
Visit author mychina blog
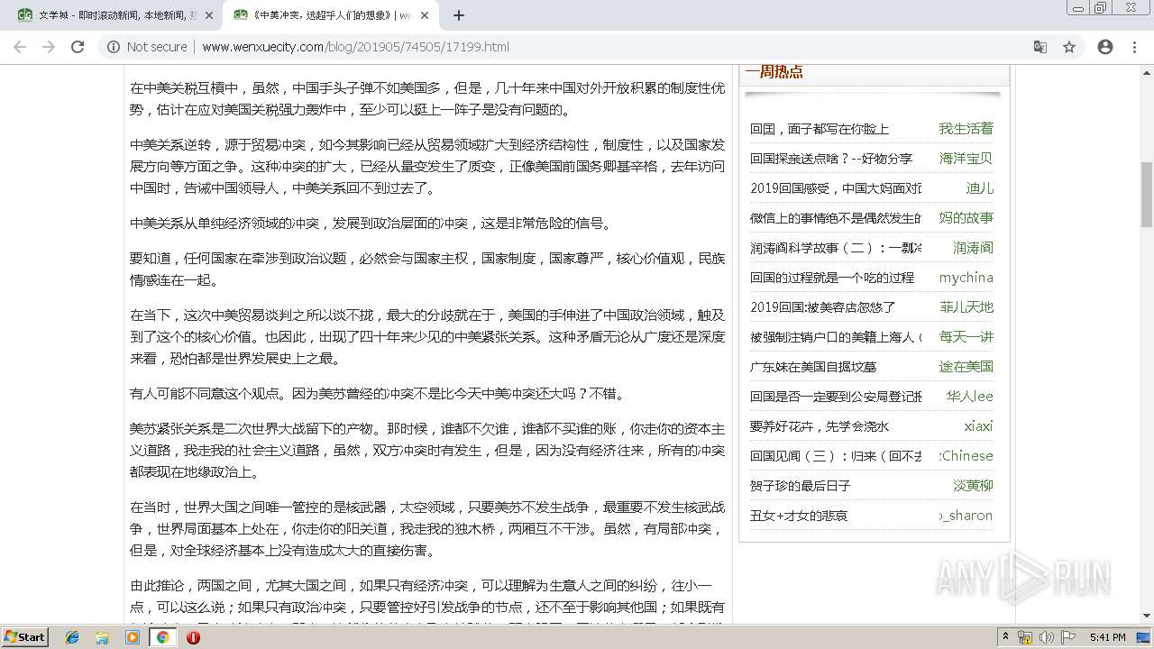coord(966,278)
